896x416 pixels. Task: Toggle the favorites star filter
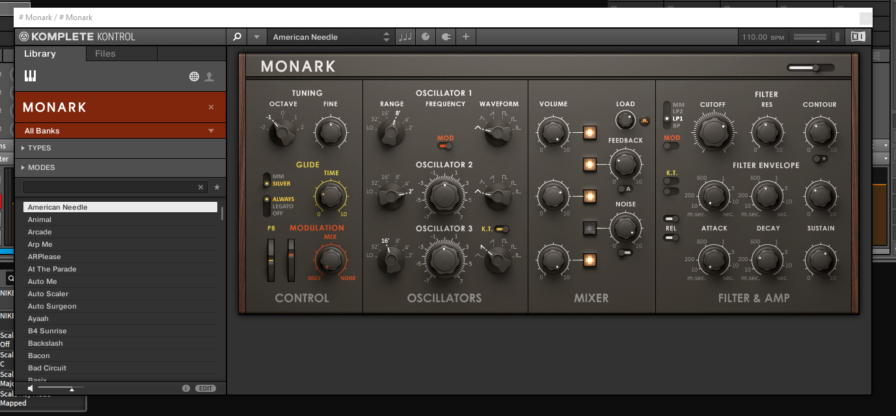(x=217, y=187)
